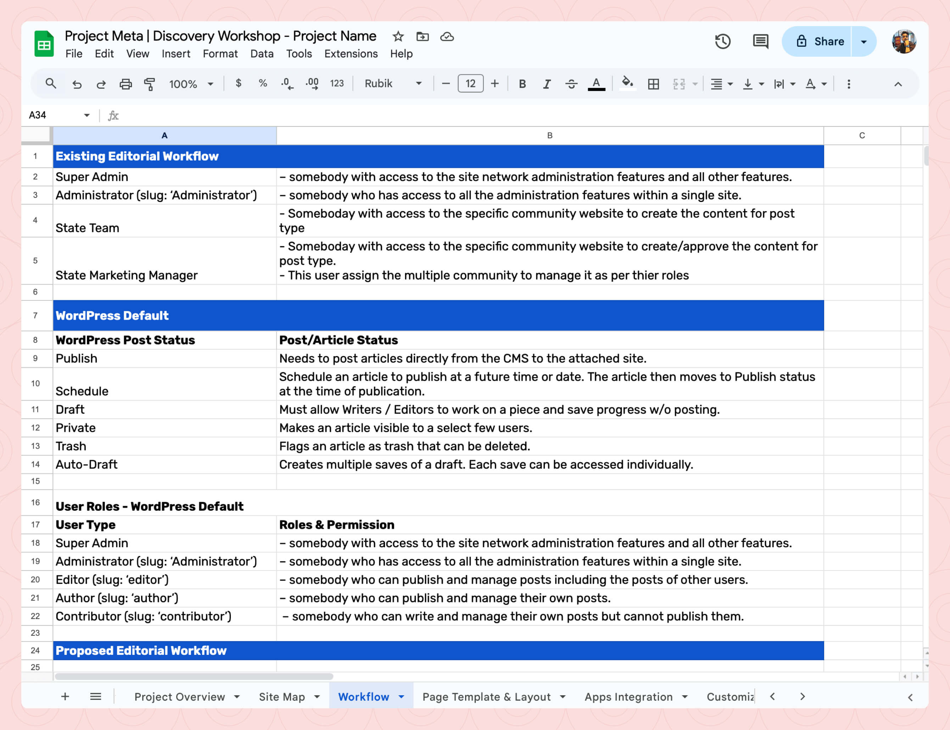Star this spreadsheet document
This screenshot has height=730, width=950.
[x=398, y=36]
